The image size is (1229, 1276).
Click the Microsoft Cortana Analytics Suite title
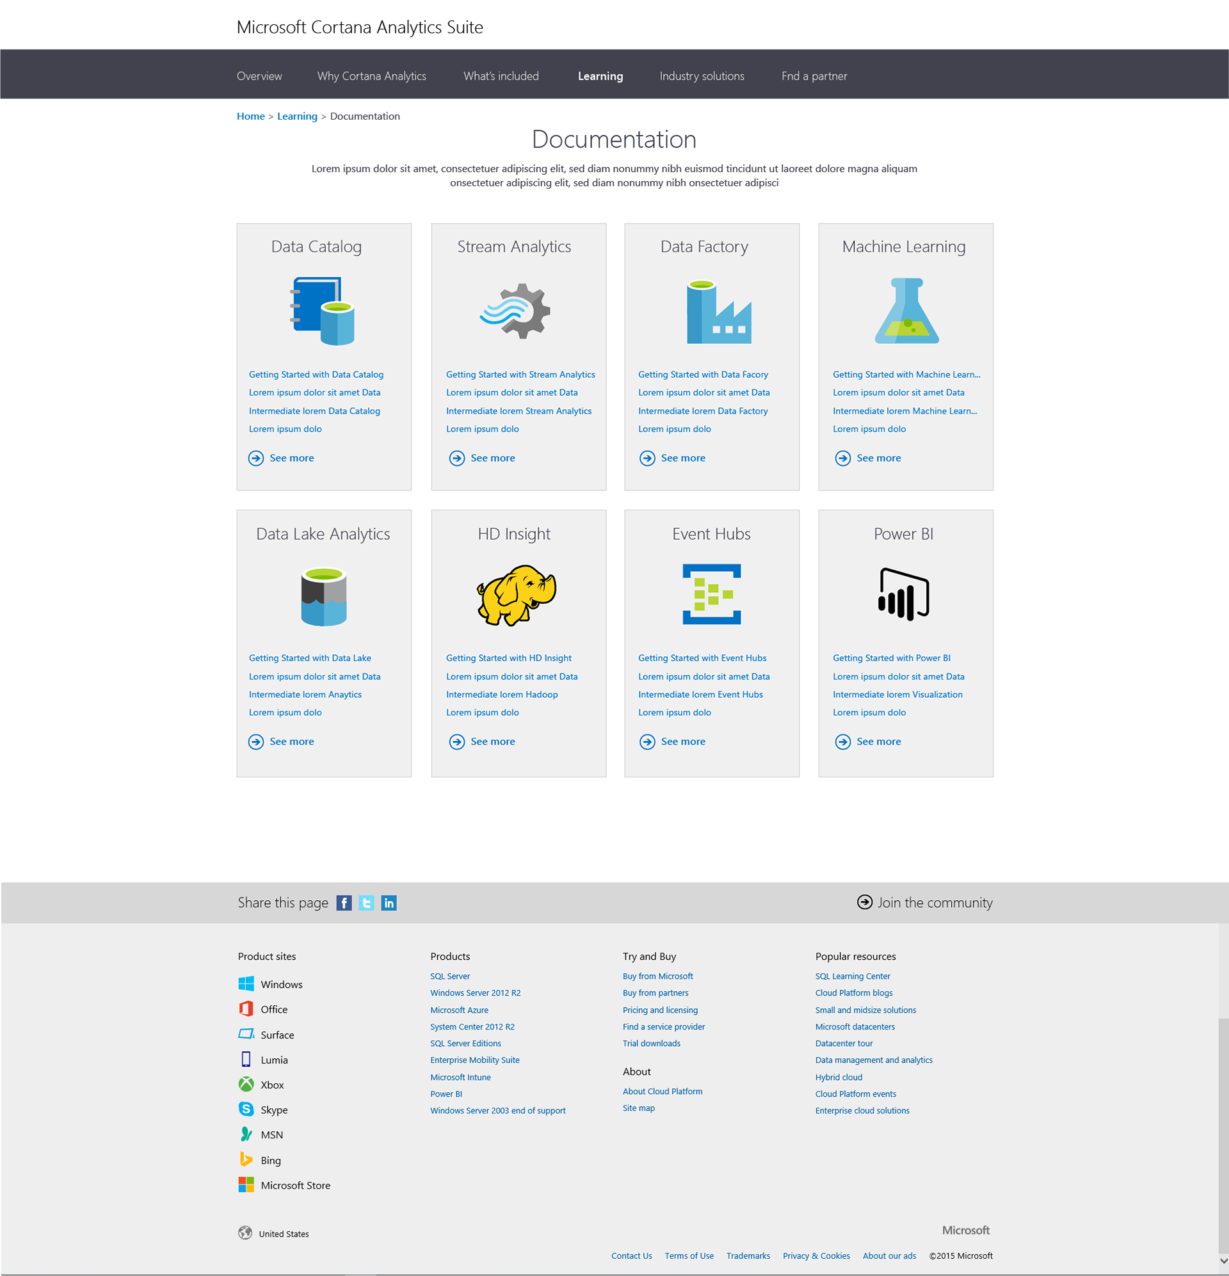coord(360,28)
